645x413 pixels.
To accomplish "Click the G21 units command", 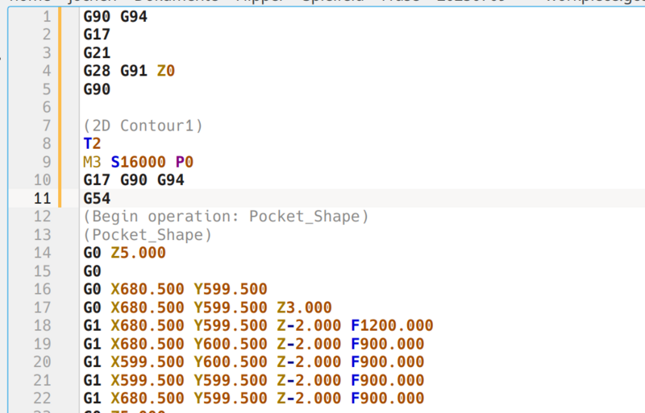I will pos(97,53).
